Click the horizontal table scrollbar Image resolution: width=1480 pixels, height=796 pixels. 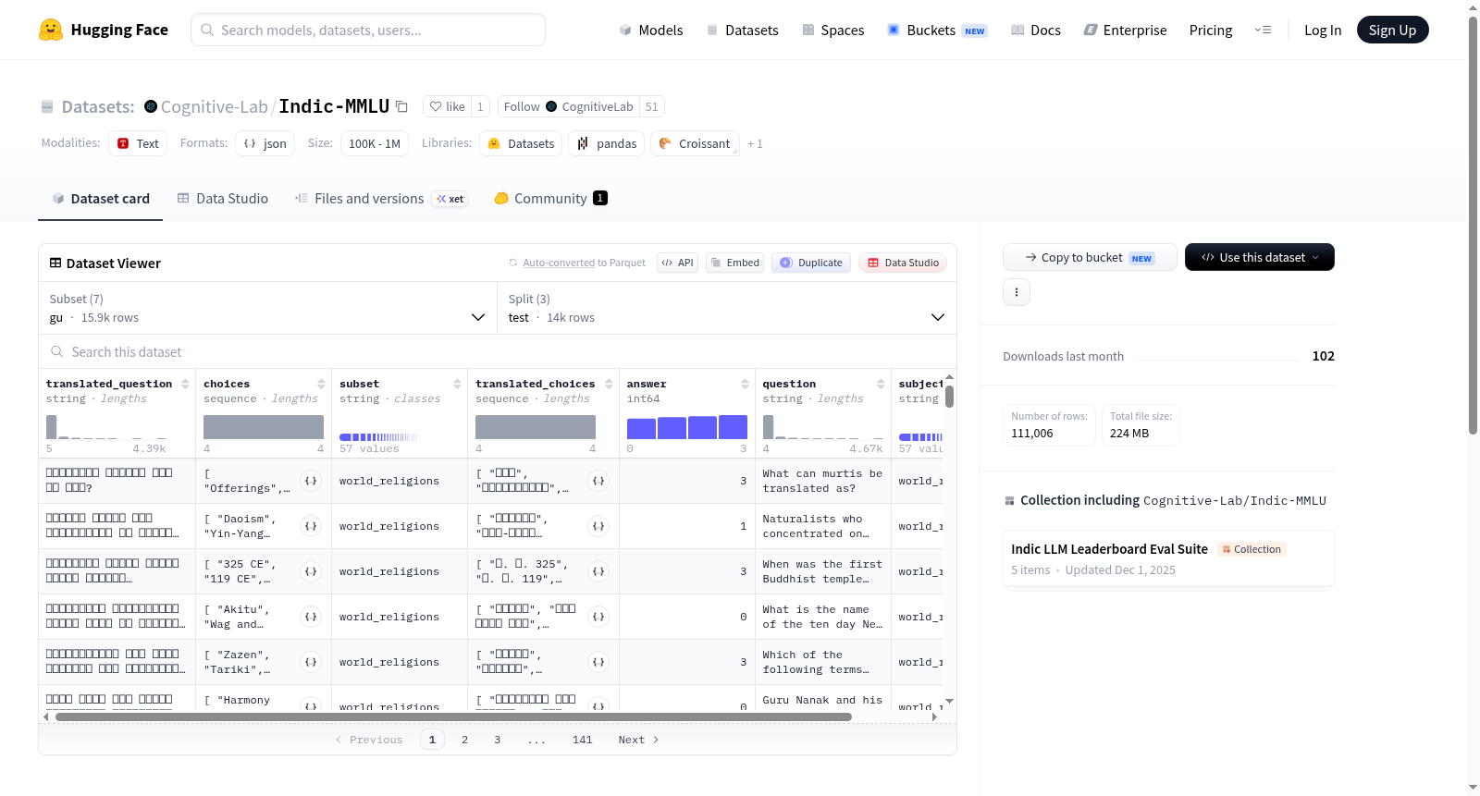click(453, 716)
